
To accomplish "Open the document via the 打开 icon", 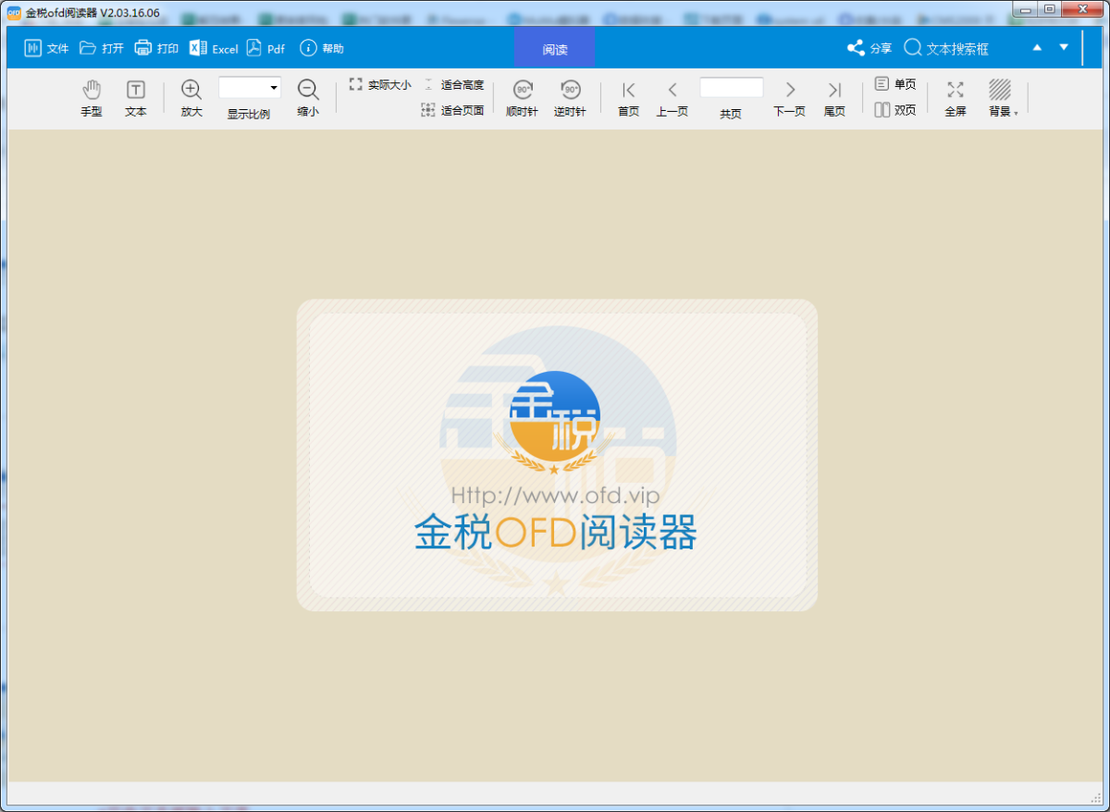I will pyautogui.click(x=101, y=47).
